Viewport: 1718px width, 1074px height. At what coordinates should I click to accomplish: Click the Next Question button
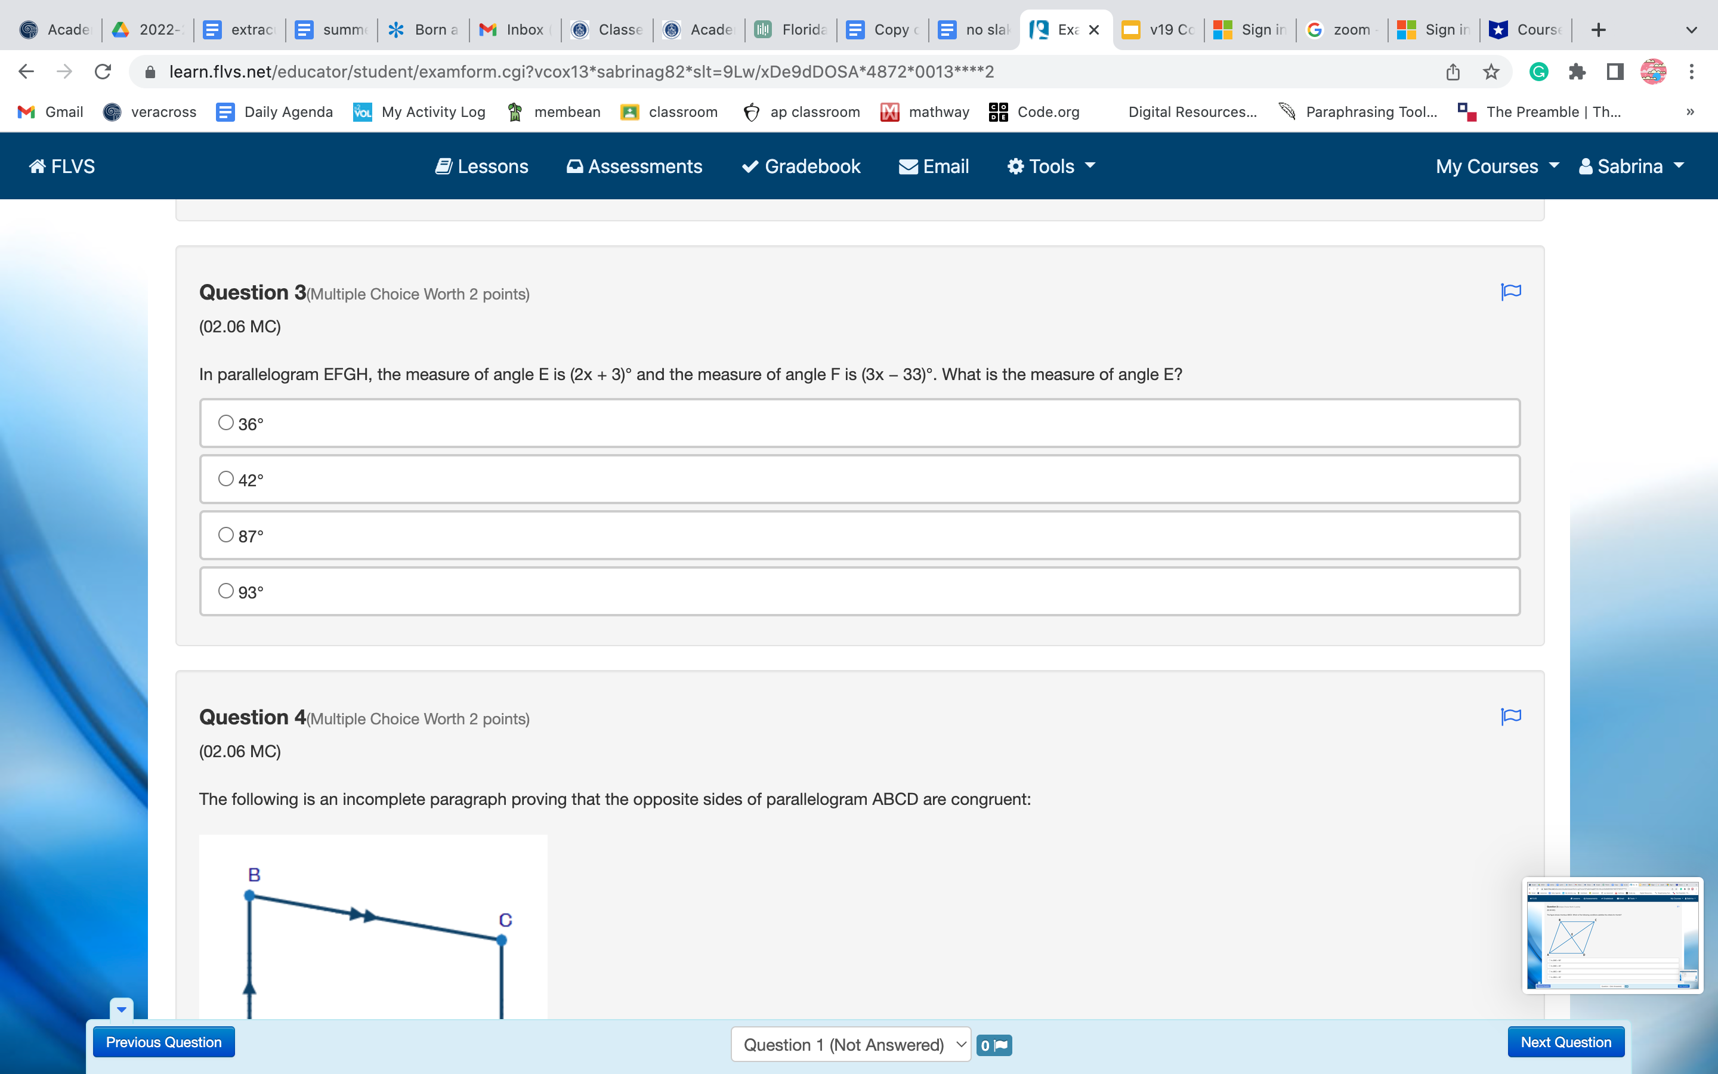pyautogui.click(x=1563, y=1042)
